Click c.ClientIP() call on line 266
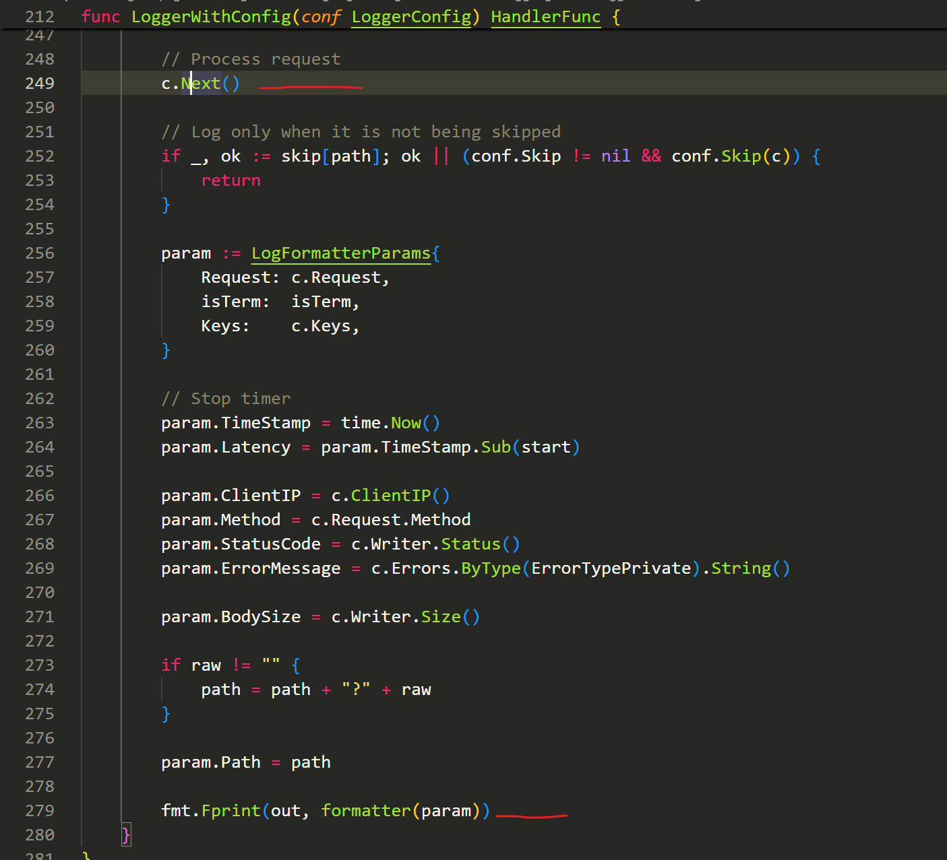 click(x=390, y=496)
